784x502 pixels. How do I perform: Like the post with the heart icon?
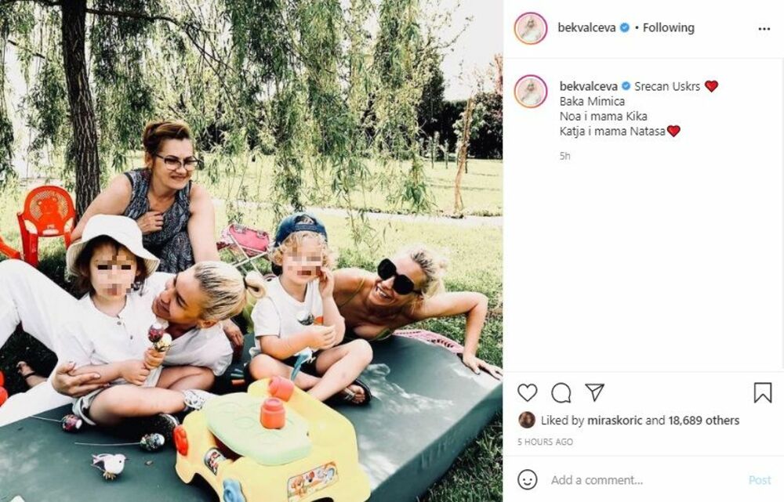[x=527, y=392]
